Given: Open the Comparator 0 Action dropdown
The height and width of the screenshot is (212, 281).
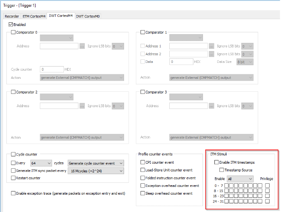Looking at the screenshot, I should coord(82,78).
